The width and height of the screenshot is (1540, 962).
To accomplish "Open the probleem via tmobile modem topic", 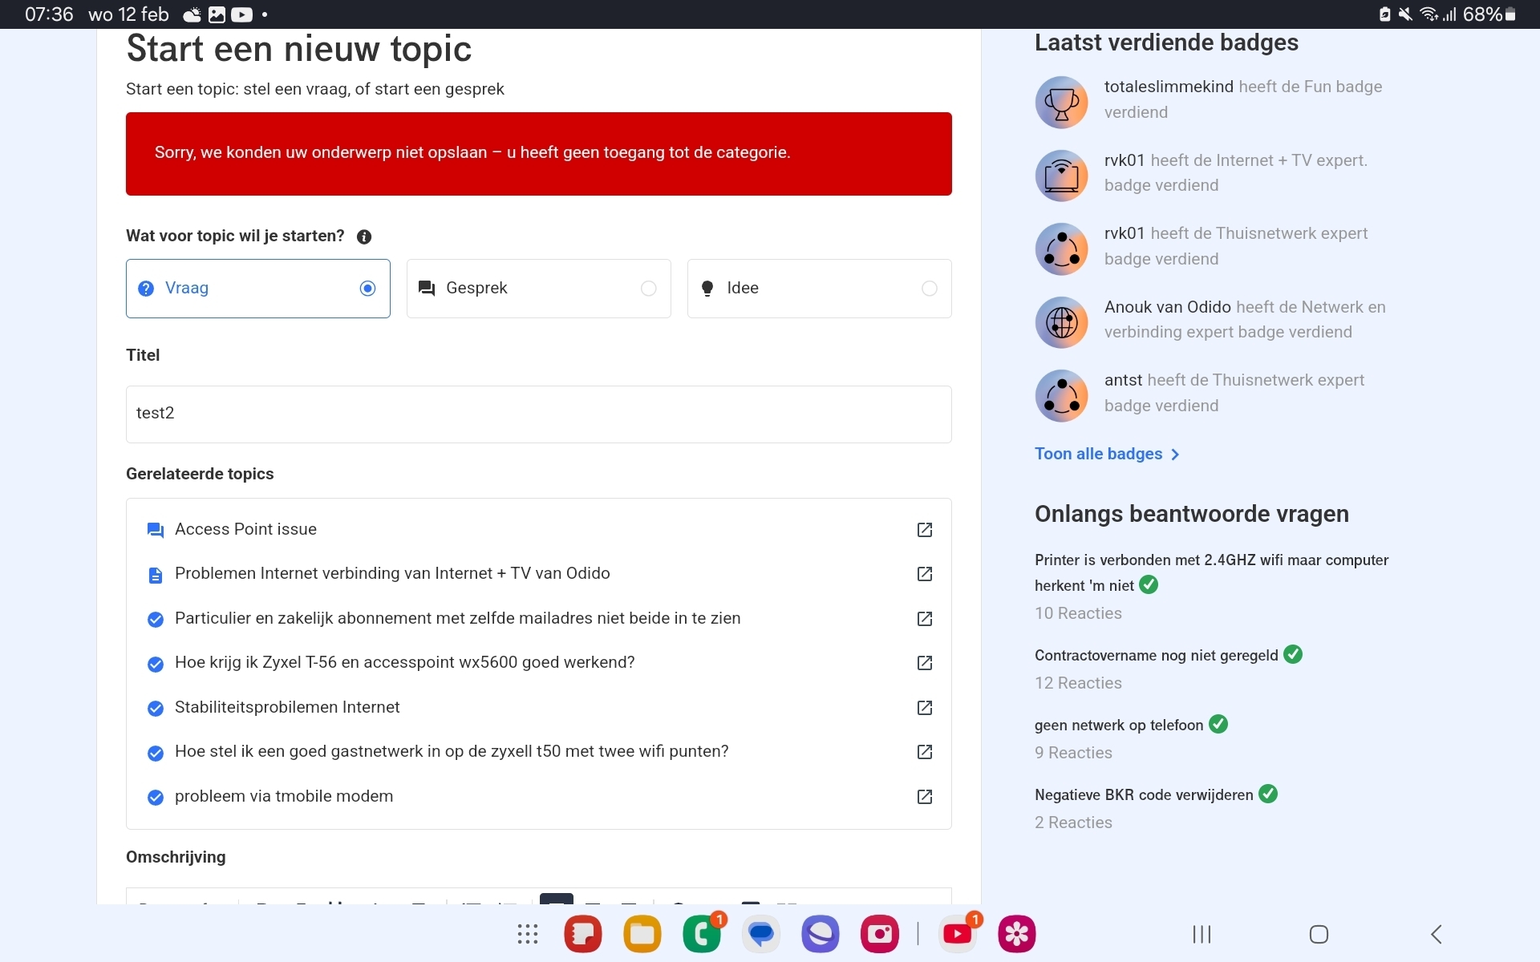I will 284,796.
